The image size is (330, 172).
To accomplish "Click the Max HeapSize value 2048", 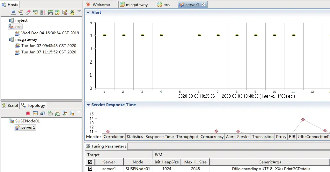I will click(x=195, y=169).
